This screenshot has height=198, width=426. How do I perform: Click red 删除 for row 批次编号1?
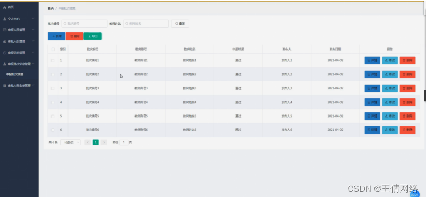coord(407,60)
